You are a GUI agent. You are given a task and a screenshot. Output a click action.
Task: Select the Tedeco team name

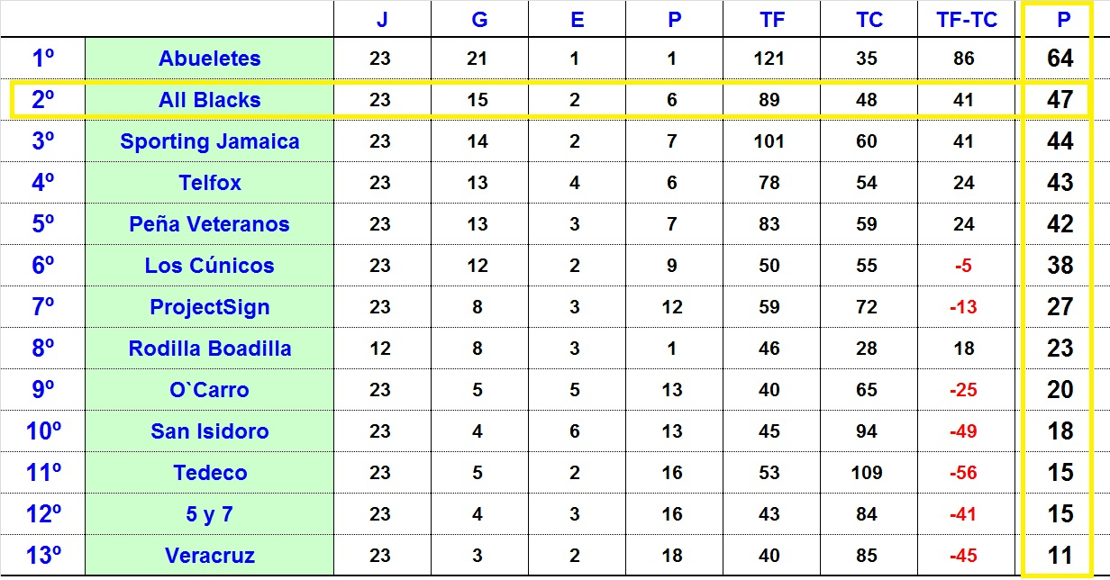click(209, 473)
